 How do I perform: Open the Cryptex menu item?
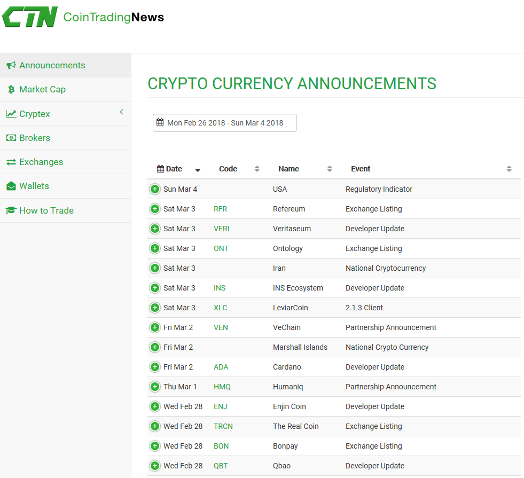[66, 114]
